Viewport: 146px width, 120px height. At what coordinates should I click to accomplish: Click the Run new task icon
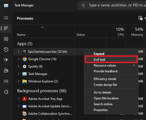(x=140, y=18)
